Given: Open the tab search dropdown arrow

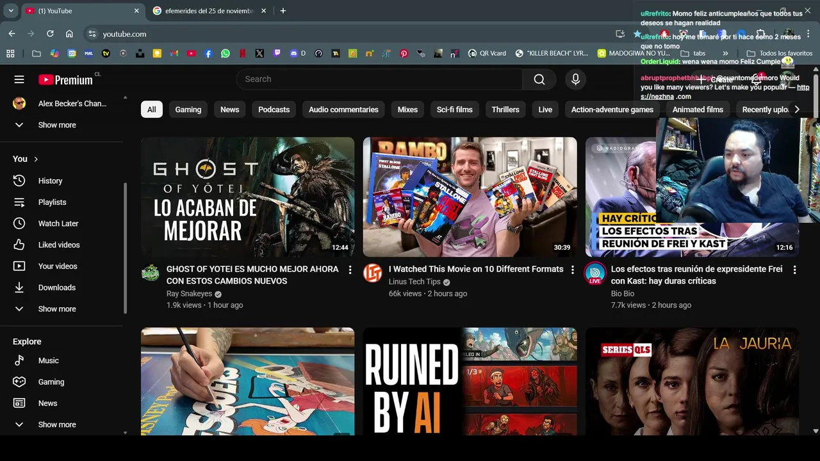Looking at the screenshot, I should coord(10,11).
